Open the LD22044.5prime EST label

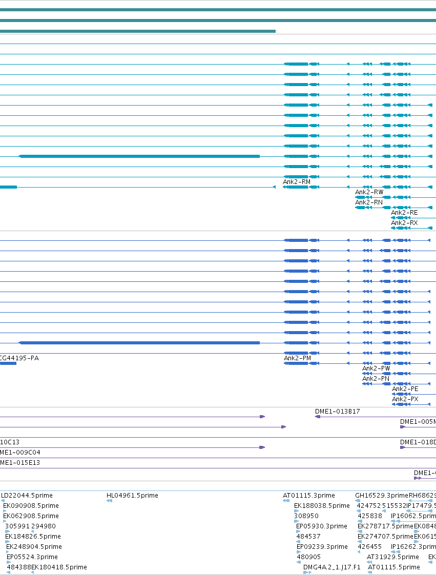coord(27,496)
